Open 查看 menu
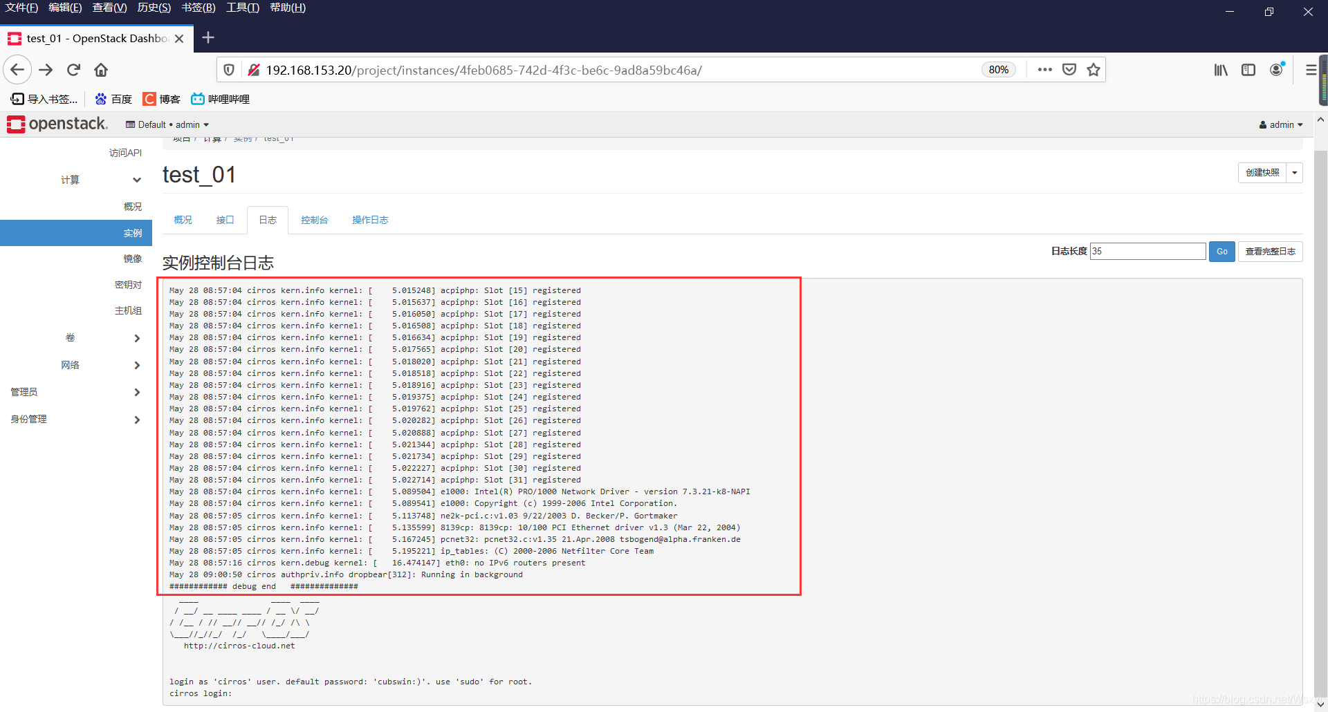The image size is (1328, 712). [109, 8]
